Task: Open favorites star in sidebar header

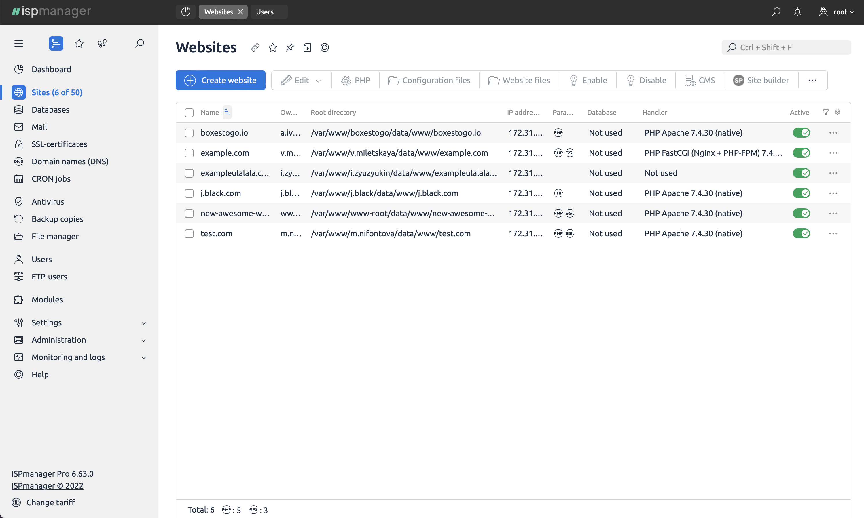Action: pyautogui.click(x=79, y=43)
